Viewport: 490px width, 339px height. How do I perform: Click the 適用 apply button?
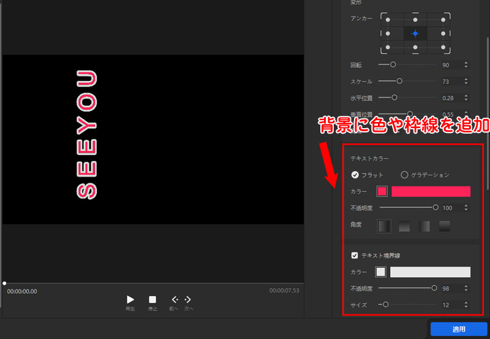tap(459, 329)
